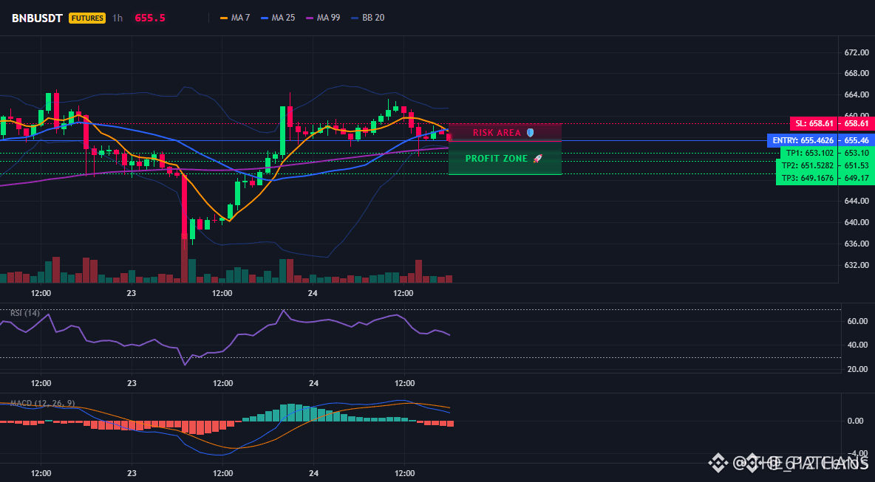Click the 668.00 price axis label

pos(857,73)
